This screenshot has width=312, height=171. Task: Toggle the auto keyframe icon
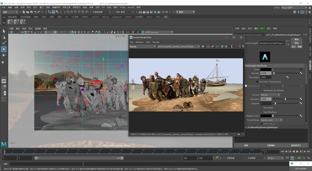tap(304, 158)
